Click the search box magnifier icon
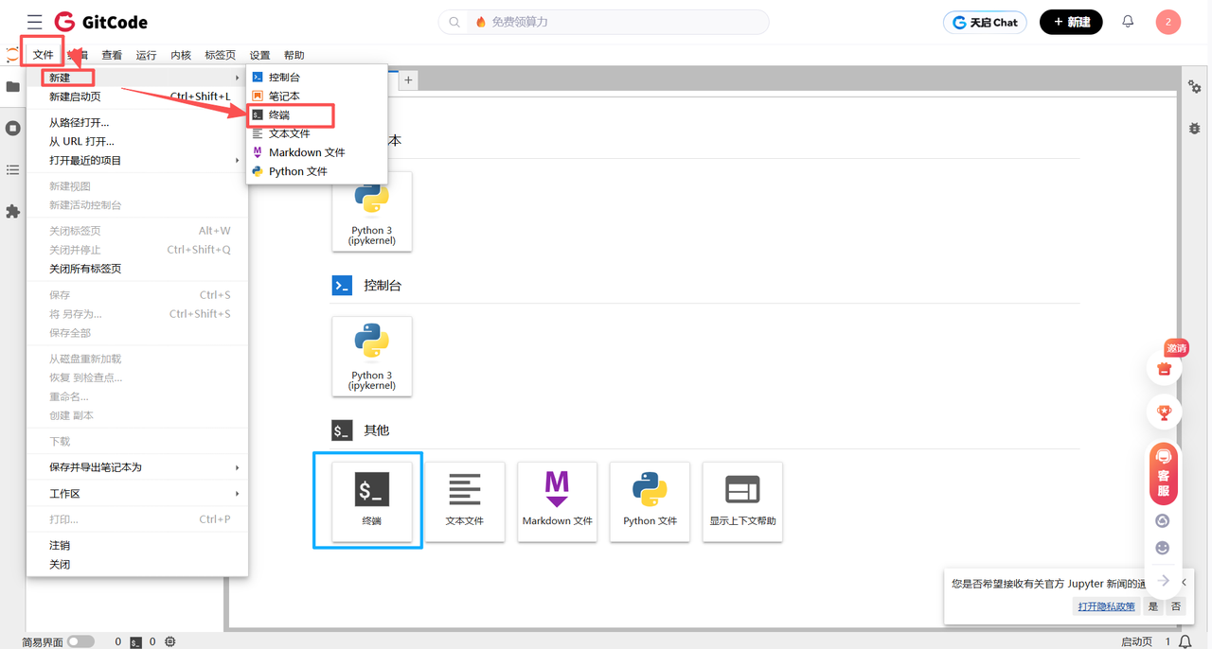Screen dimensions: 1212x649 coord(454,22)
